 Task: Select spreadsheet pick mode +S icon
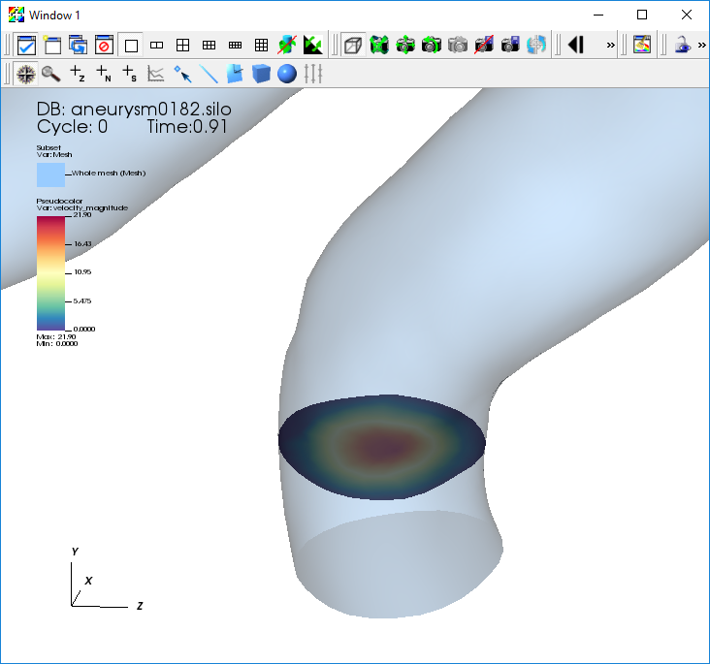(130, 74)
